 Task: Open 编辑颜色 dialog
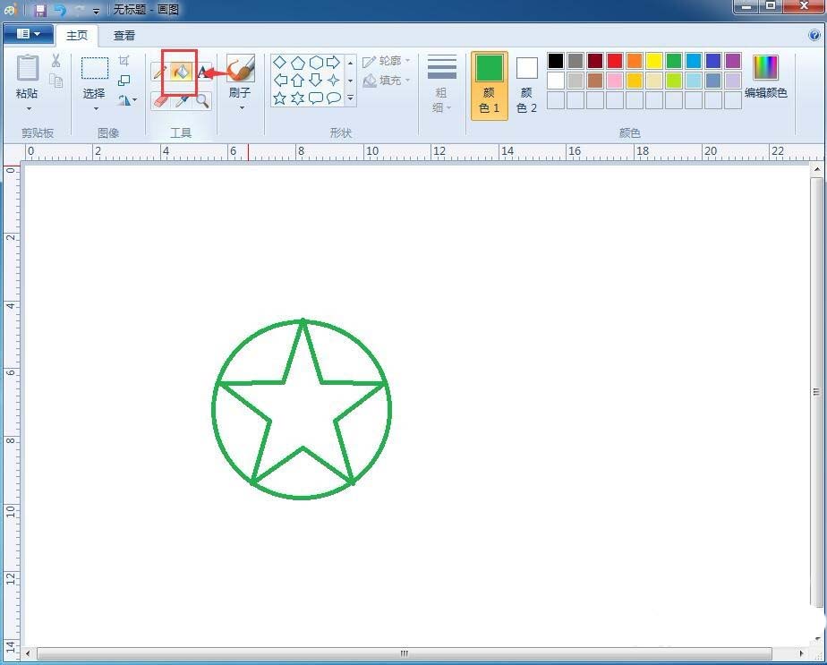pos(766,77)
